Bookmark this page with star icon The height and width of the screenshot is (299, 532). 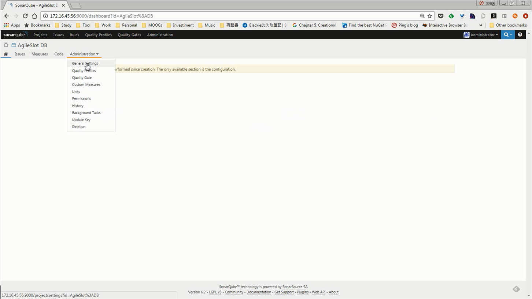click(x=430, y=16)
